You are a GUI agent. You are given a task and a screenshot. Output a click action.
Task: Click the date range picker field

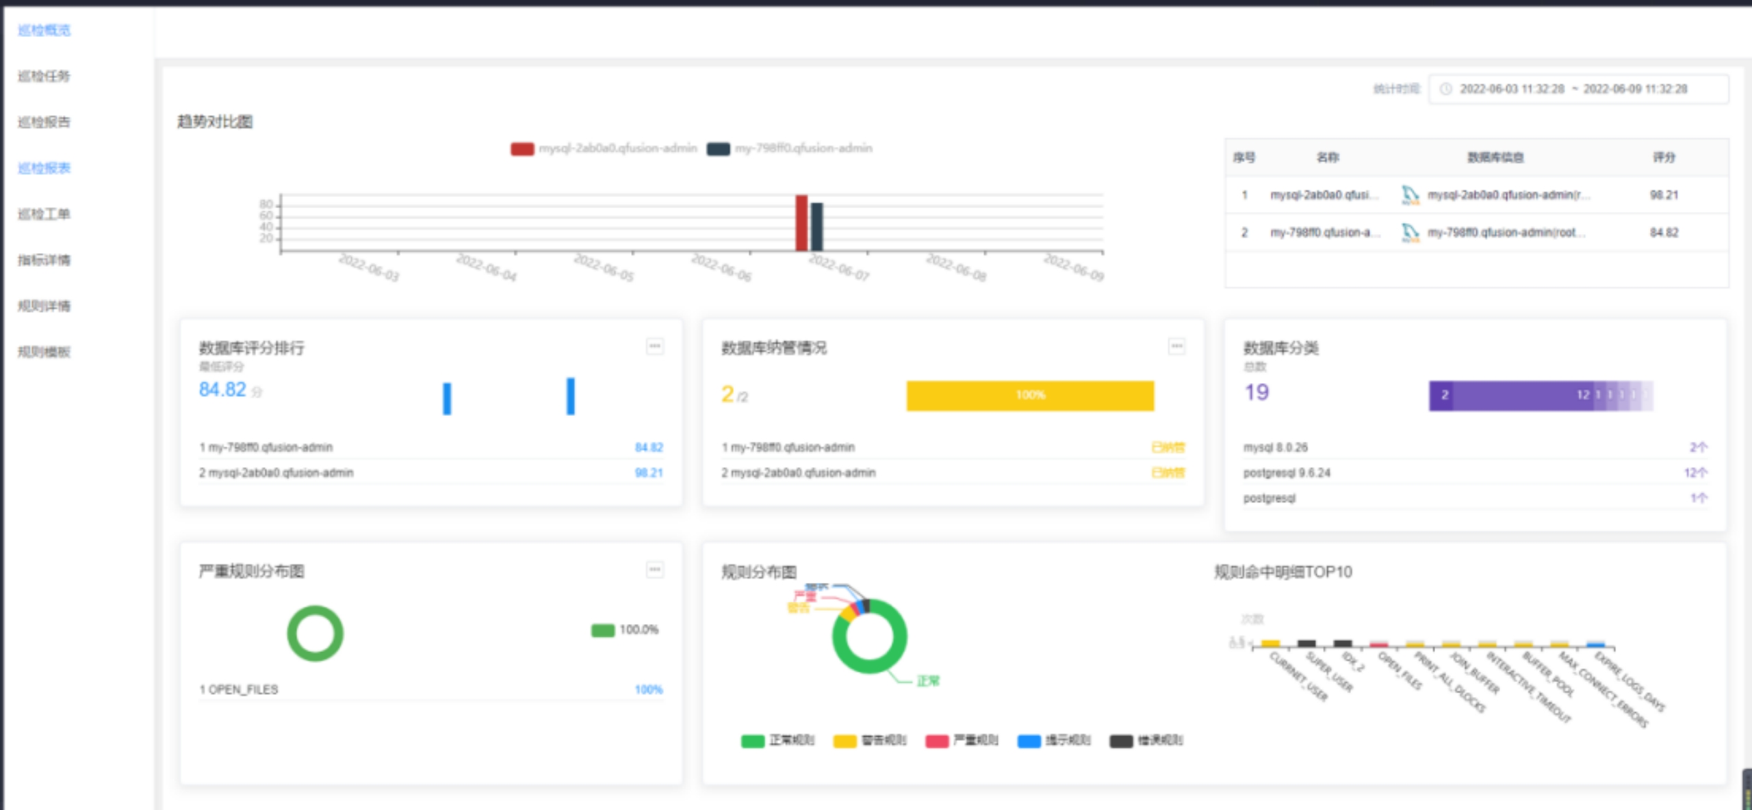1578,89
